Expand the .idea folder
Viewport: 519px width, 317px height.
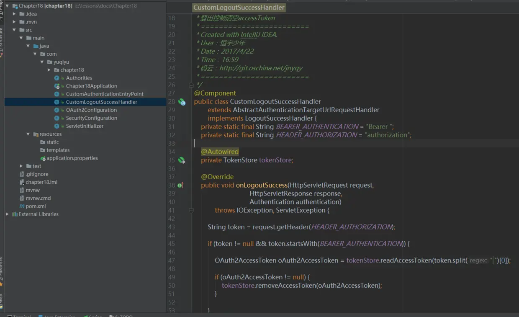[x=15, y=14]
